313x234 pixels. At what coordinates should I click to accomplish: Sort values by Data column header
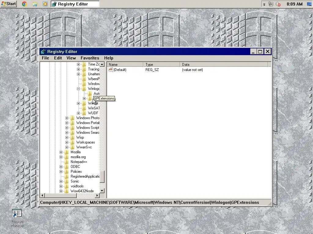pos(224,64)
